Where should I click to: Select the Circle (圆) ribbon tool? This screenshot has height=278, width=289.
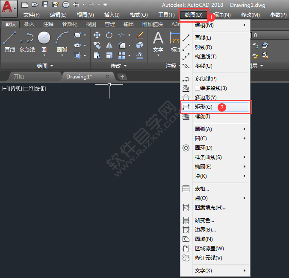point(44,41)
